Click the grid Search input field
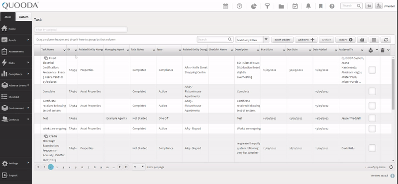This screenshot has width=398, height=184. coord(215,40)
